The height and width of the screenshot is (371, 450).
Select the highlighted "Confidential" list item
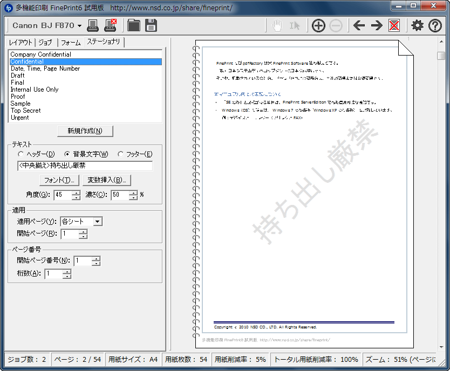point(86,61)
